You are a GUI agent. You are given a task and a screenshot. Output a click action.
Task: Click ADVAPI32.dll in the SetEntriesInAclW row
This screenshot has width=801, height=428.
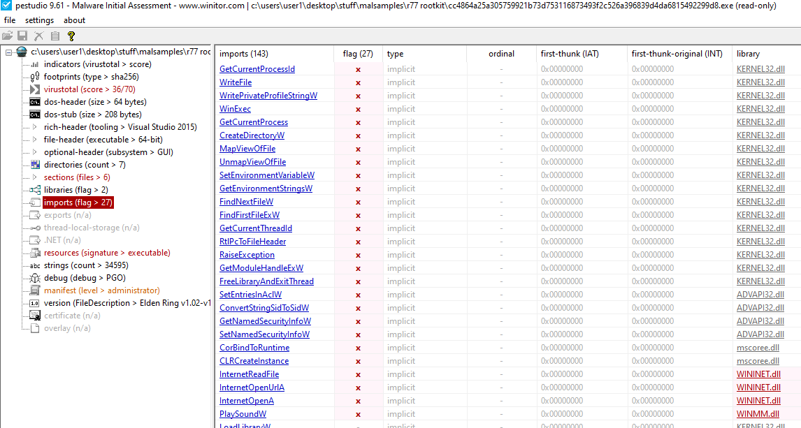point(760,295)
